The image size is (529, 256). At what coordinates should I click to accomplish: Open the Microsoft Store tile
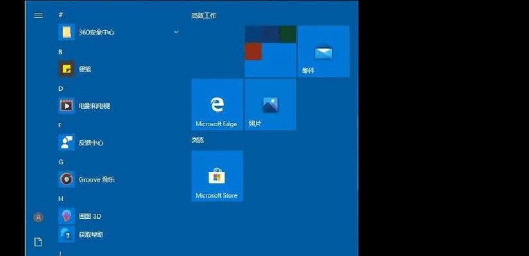tap(217, 176)
